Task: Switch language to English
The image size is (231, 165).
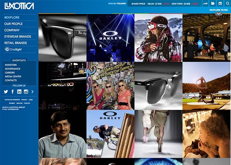Action: point(113,4)
